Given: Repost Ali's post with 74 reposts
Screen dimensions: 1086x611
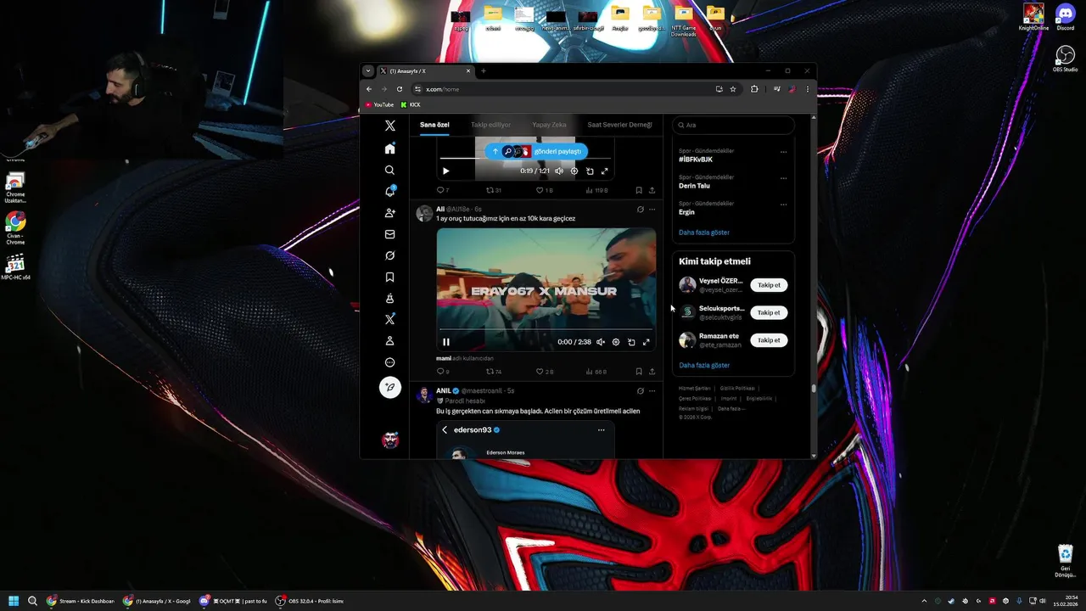Looking at the screenshot, I should pyautogui.click(x=494, y=372).
